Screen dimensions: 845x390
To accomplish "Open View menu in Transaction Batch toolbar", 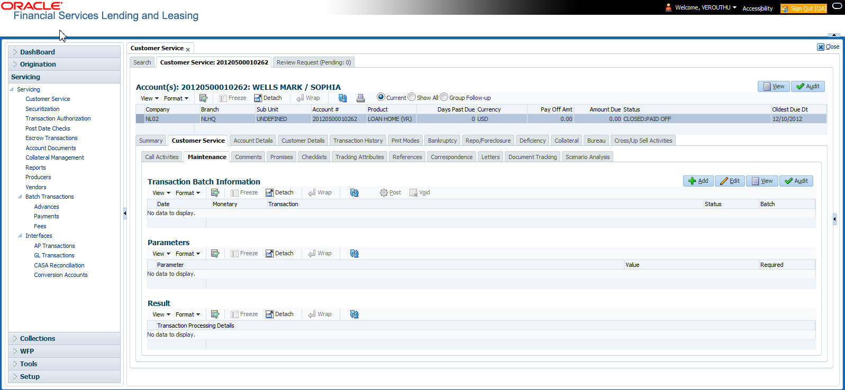I will pos(161,193).
